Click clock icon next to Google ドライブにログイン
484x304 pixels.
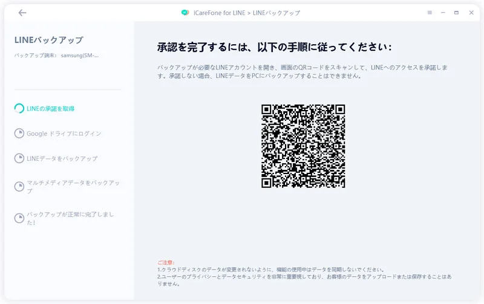19,133
